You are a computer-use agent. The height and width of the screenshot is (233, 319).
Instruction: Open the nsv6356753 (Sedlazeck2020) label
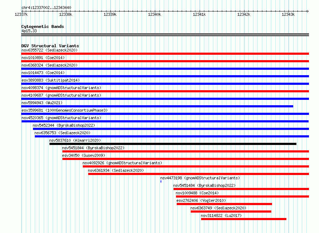(x=62, y=133)
